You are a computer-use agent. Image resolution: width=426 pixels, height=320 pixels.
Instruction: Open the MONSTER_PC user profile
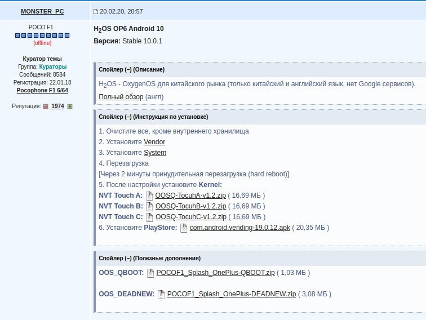point(42,11)
